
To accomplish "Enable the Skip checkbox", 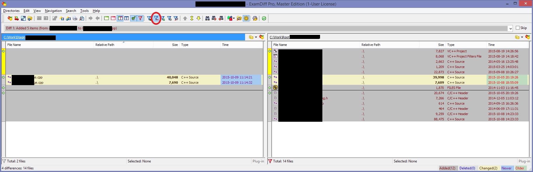I will 518,28.
